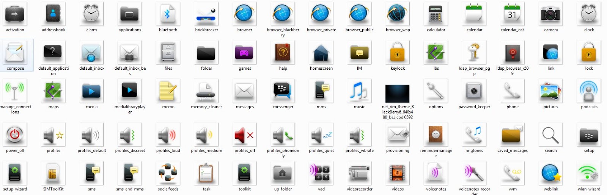This screenshot has height=195, width=607.
Task: Click the clock icon in top row
Action: (x=589, y=14)
